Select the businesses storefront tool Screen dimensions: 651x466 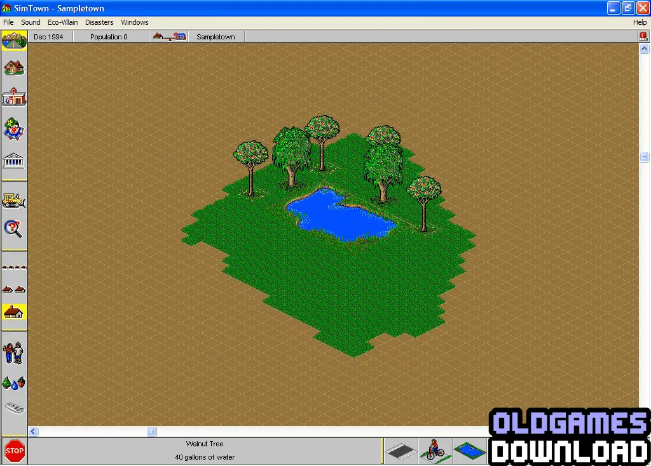pos(14,97)
